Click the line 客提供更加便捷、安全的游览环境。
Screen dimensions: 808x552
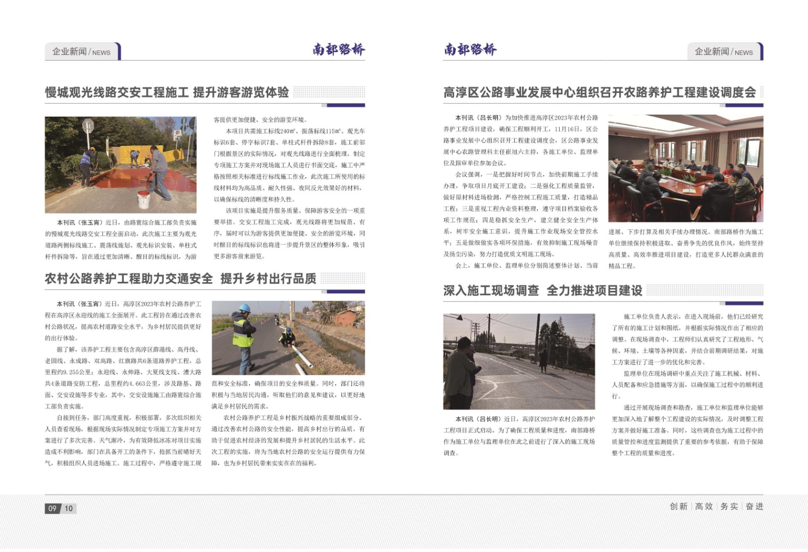tap(260, 120)
